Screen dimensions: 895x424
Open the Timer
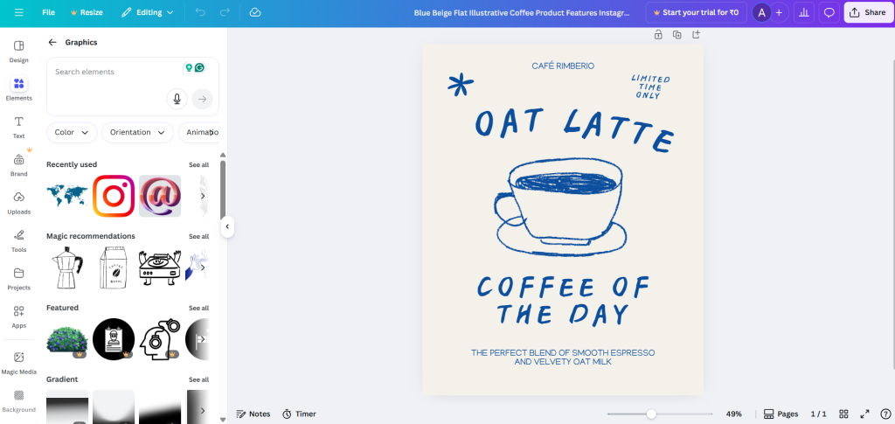[x=299, y=414]
